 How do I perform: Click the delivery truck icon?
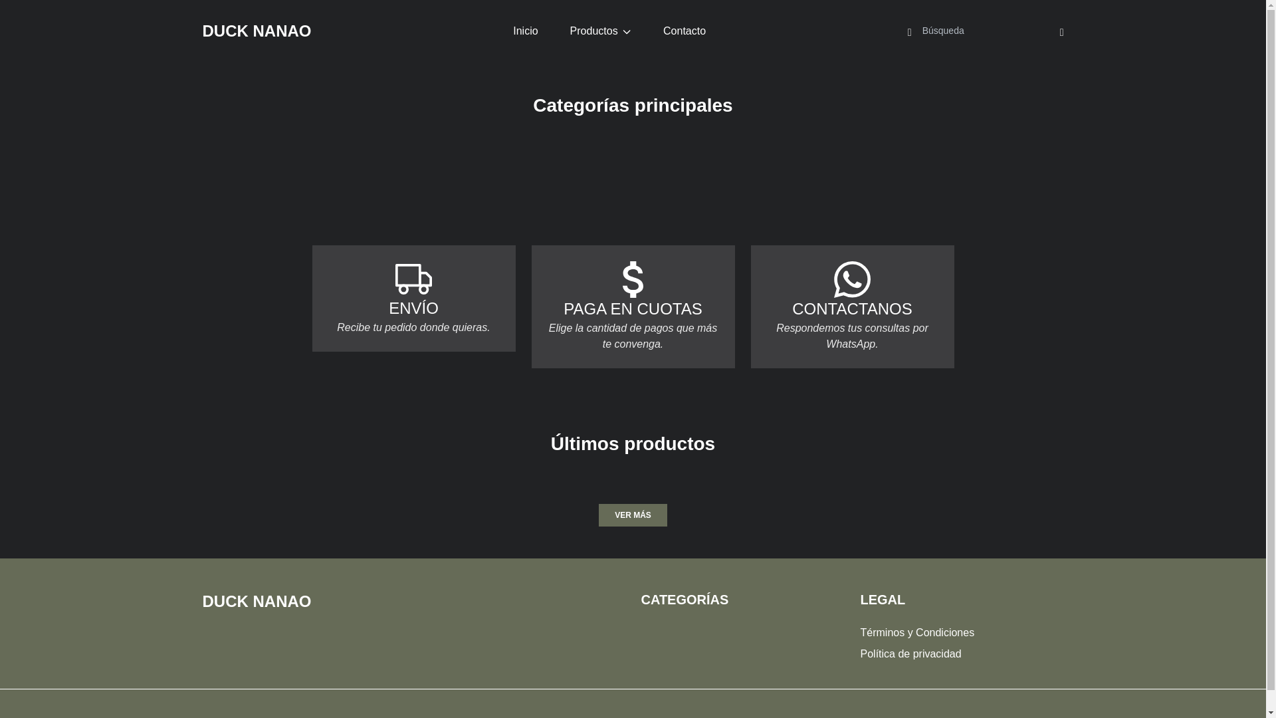[x=413, y=279]
